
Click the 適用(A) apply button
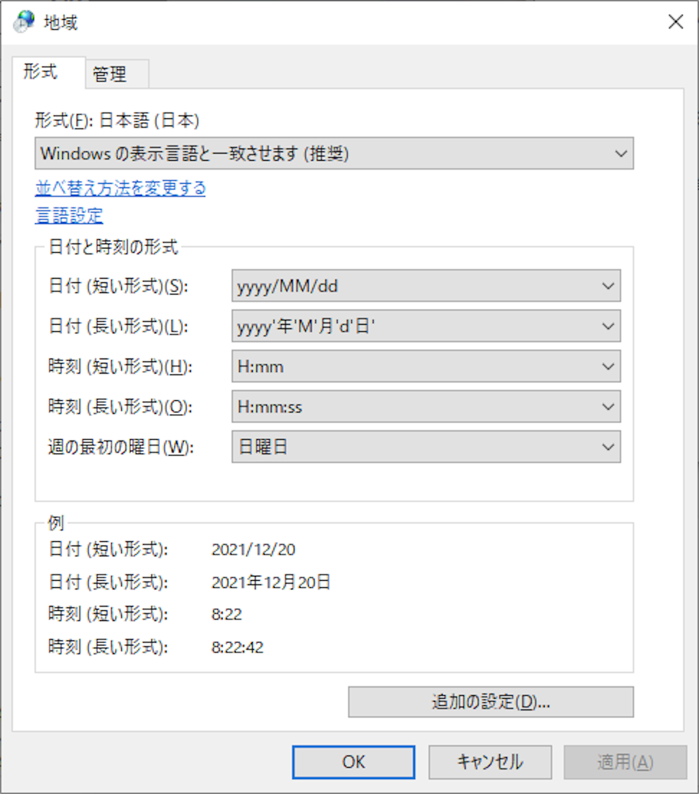tap(624, 762)
